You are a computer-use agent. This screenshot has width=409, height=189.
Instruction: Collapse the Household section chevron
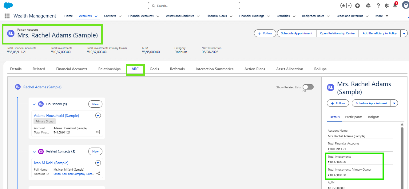(34, 104)
